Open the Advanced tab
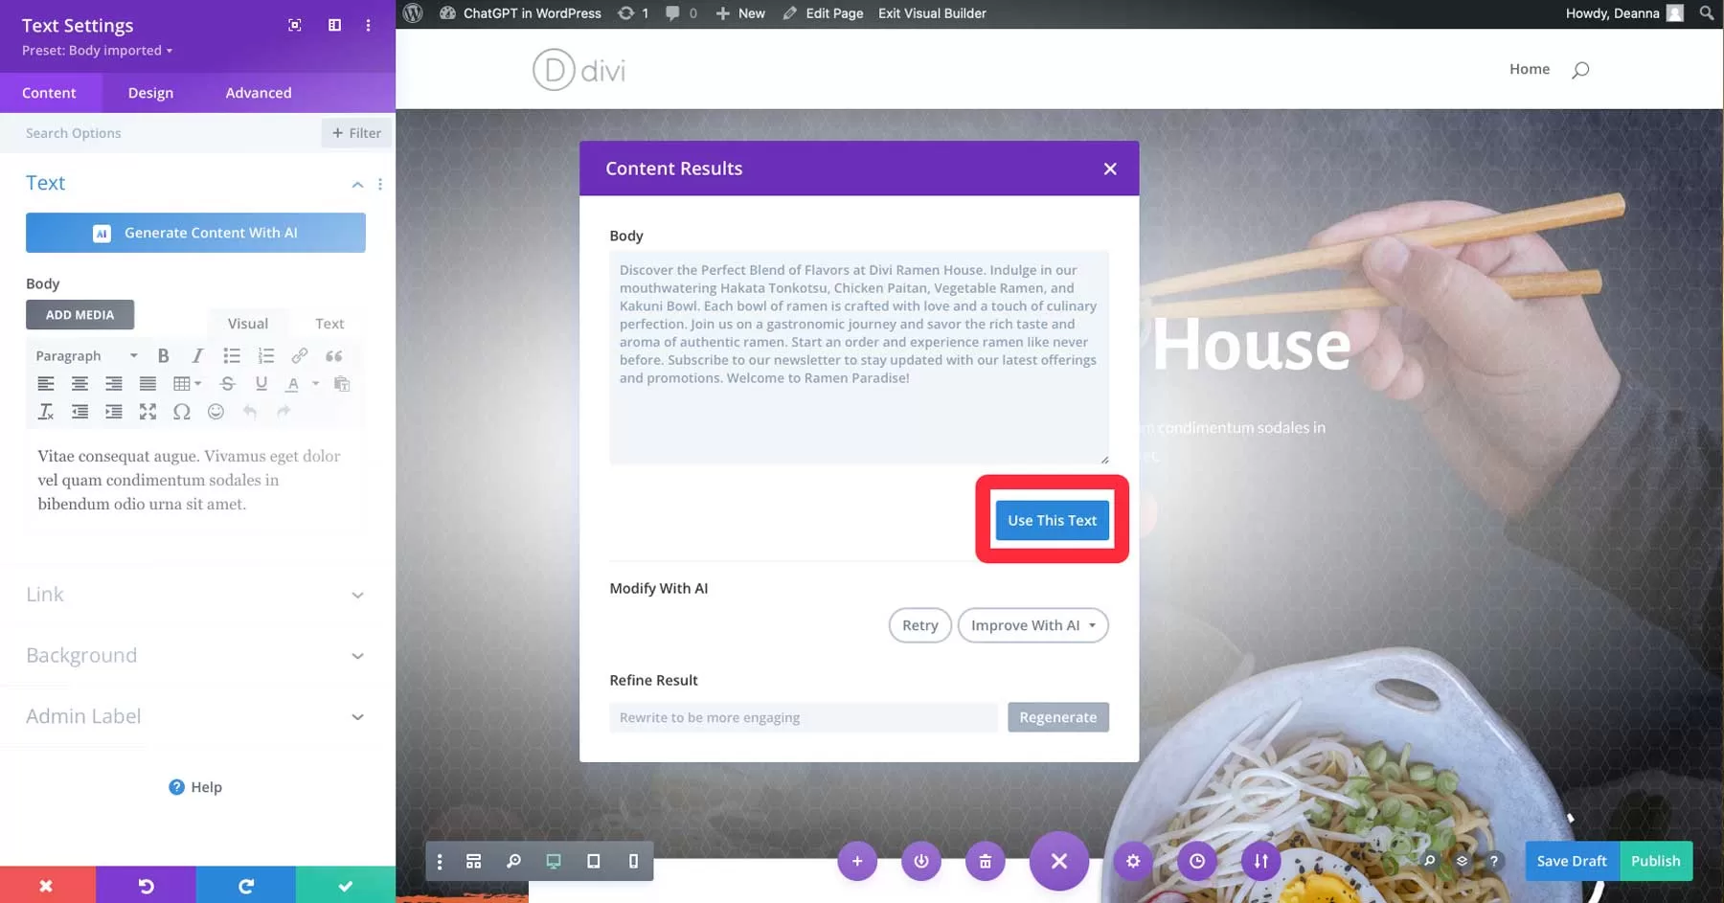This screenshot has width=1724, height=903. (259, 93)
